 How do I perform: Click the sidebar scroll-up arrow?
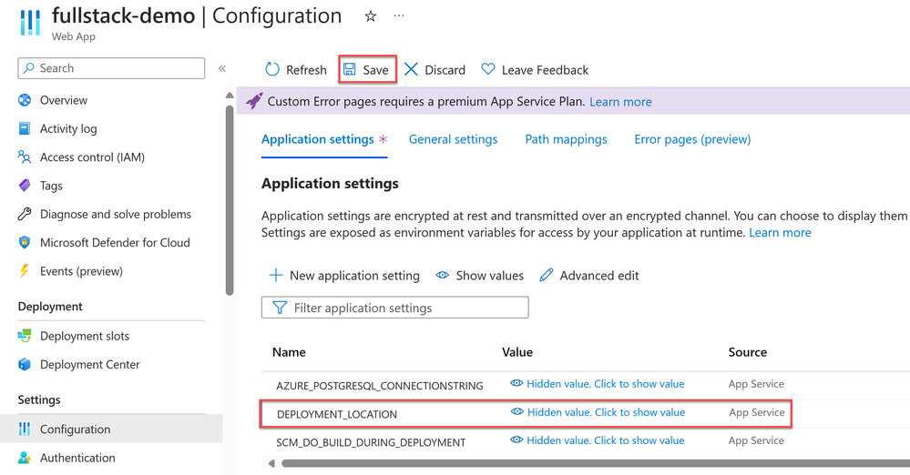pyautogui.click(x=230, y=96)
